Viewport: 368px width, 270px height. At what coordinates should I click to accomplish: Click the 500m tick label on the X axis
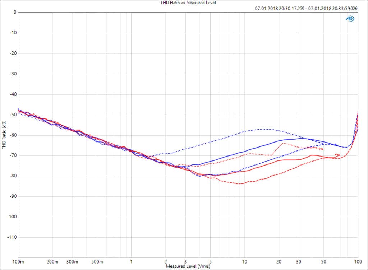point(97,261)
